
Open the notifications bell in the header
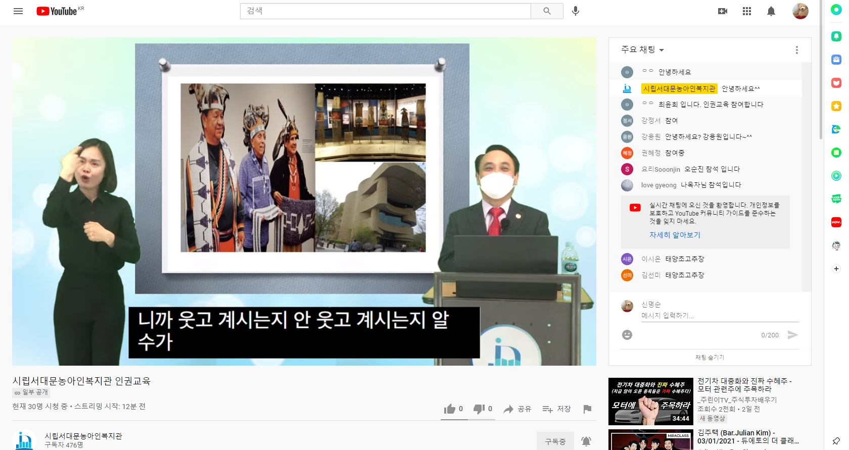coord(771,11)
